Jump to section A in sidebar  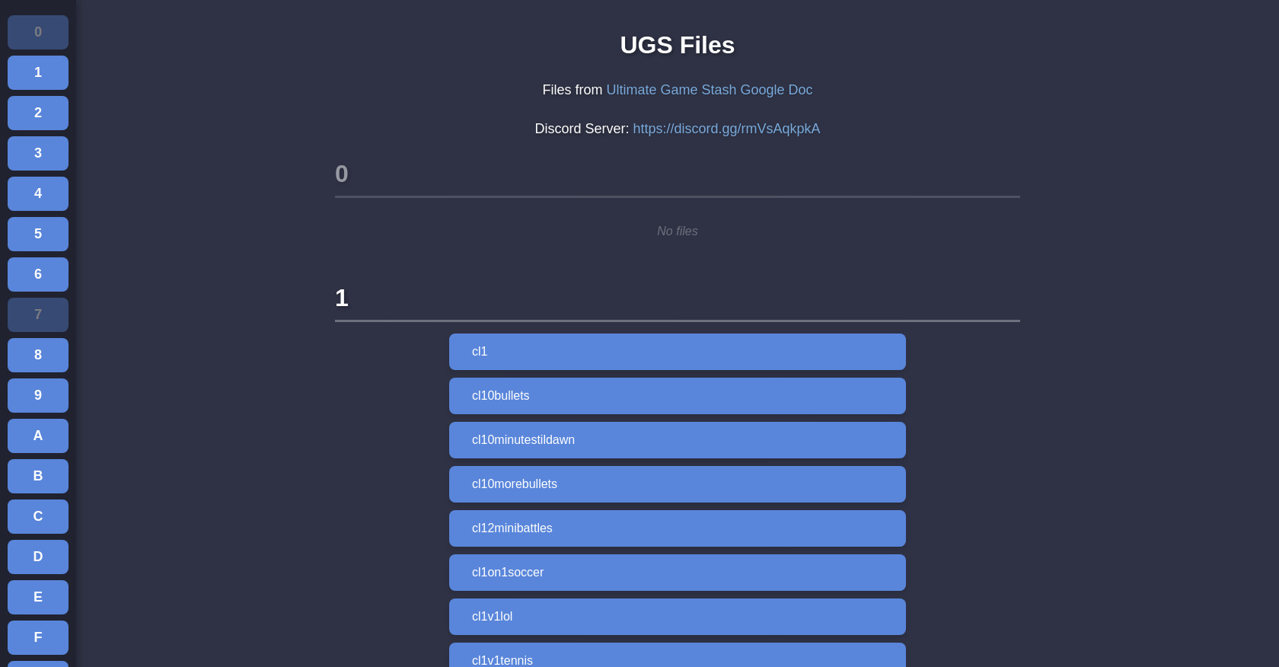(x=38, y=436)
